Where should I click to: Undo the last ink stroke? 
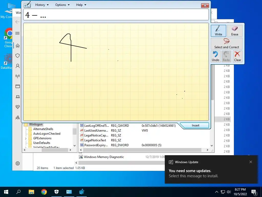pyautogui.click(x=215, y=56)
